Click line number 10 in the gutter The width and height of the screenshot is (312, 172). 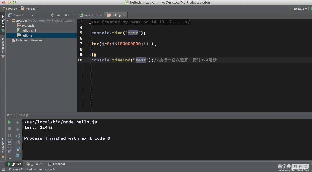[80, 60]
